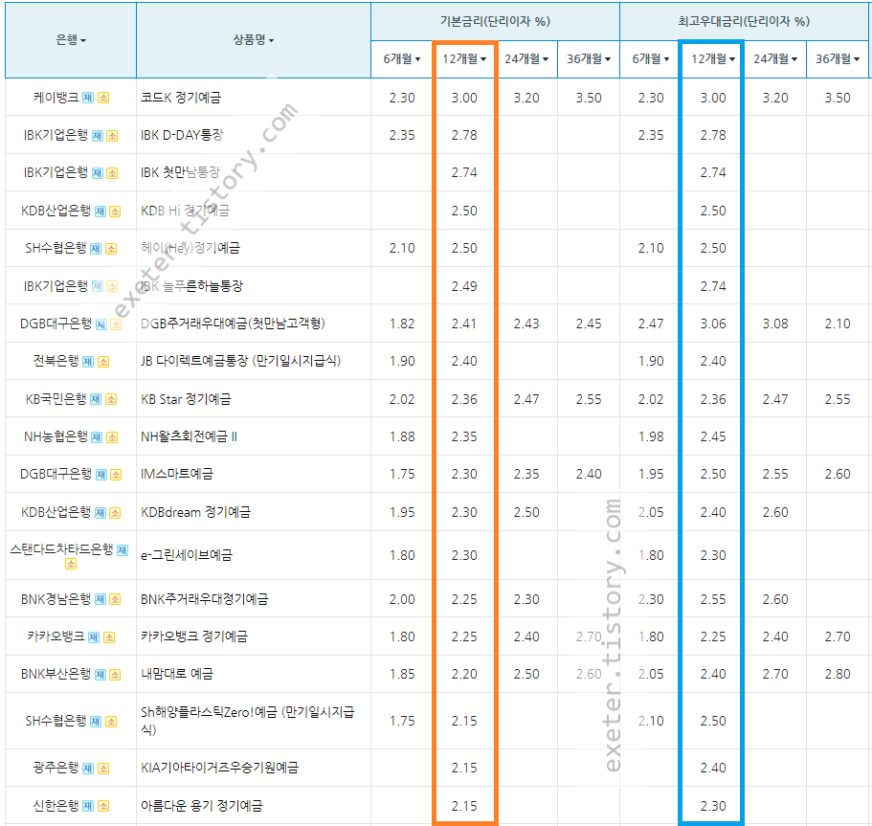Click the 광주은행 bank name
The width and height of the screenshot is (872, 826).
point(56,769)
